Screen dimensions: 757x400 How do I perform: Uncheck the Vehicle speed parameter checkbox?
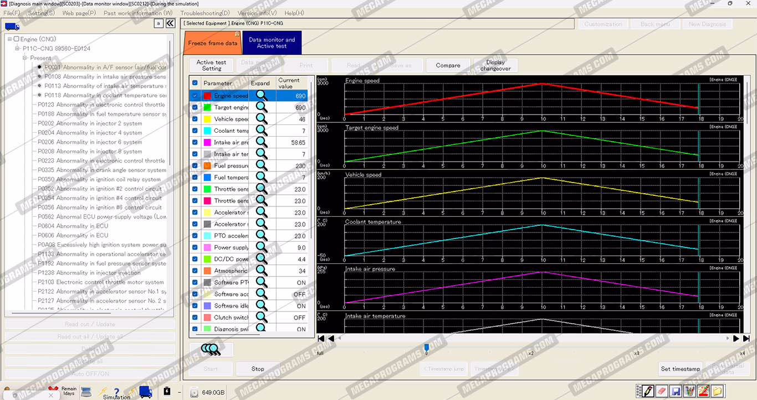[195, 119]
